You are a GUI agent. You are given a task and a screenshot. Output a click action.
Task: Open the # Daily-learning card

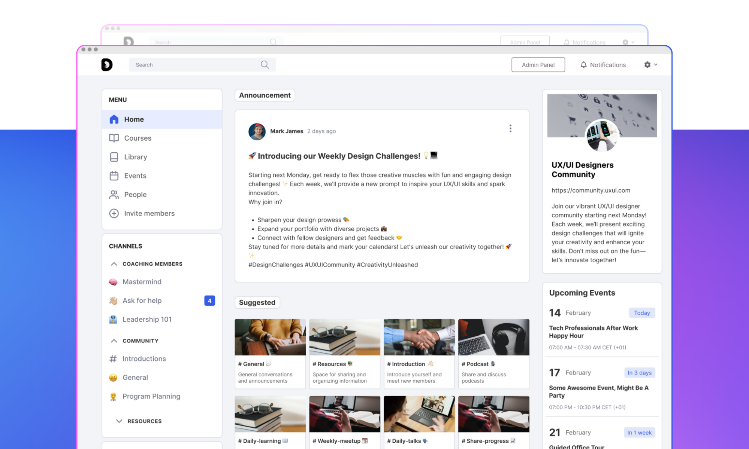point(270,422)
